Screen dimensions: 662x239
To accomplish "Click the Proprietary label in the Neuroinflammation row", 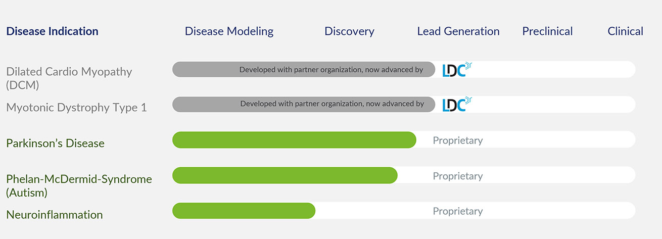I will 458,211.
